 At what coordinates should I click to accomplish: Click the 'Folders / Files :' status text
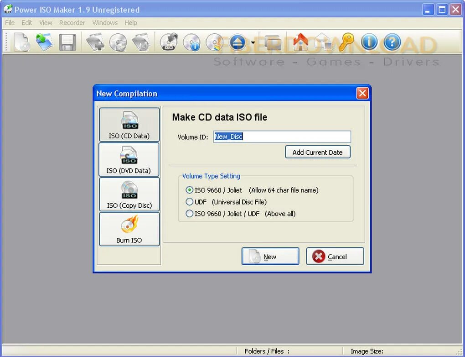[267, 351]
